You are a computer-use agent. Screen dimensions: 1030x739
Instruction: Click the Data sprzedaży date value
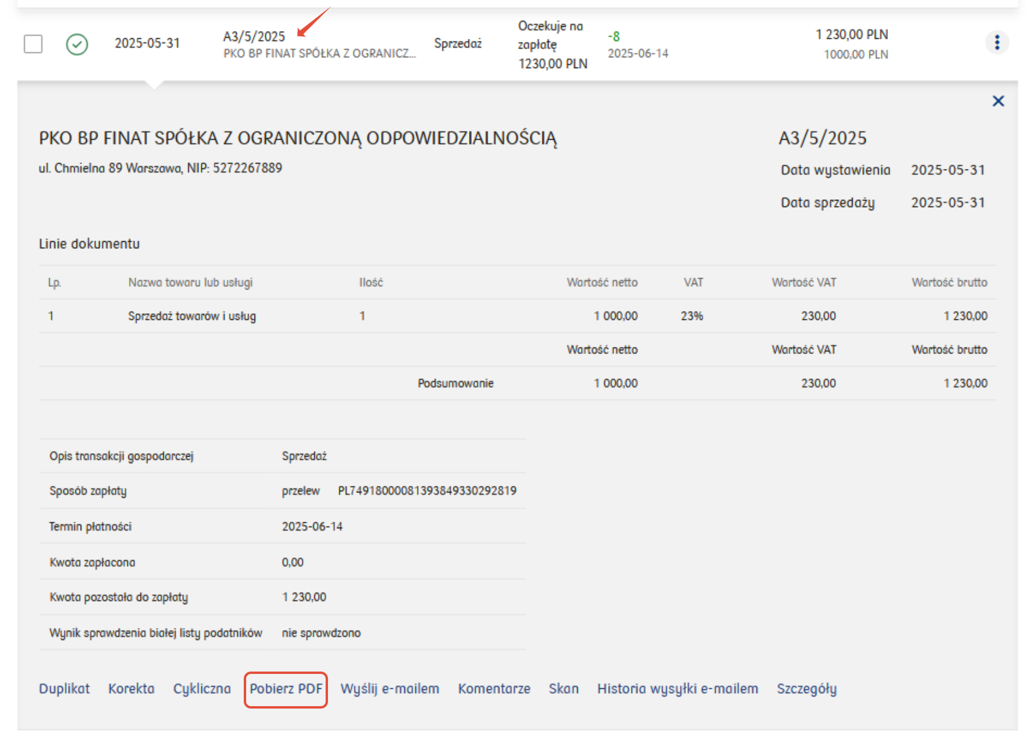click(948, 203)
